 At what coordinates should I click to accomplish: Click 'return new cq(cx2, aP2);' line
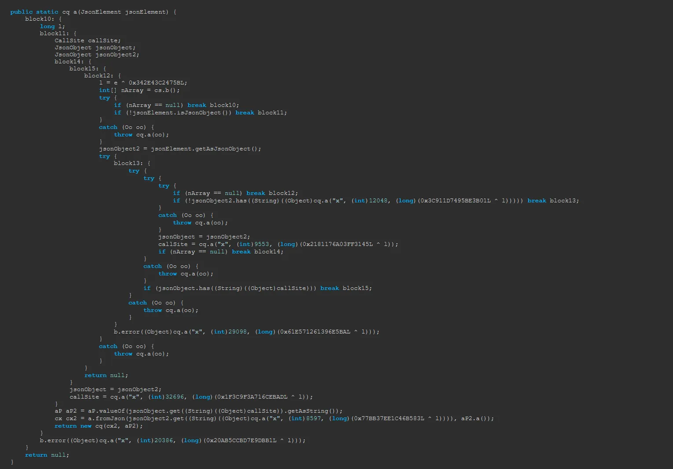[99, 426]
